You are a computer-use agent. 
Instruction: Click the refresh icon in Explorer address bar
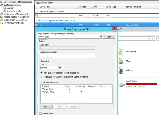click(x=153, y=39)
